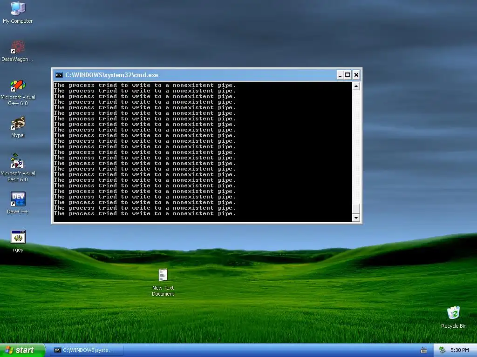Image resolution: width=477 pixels, height=357 pixels.
Task: Maximize the cmd.exe window
Action: (x=348, y=75)
